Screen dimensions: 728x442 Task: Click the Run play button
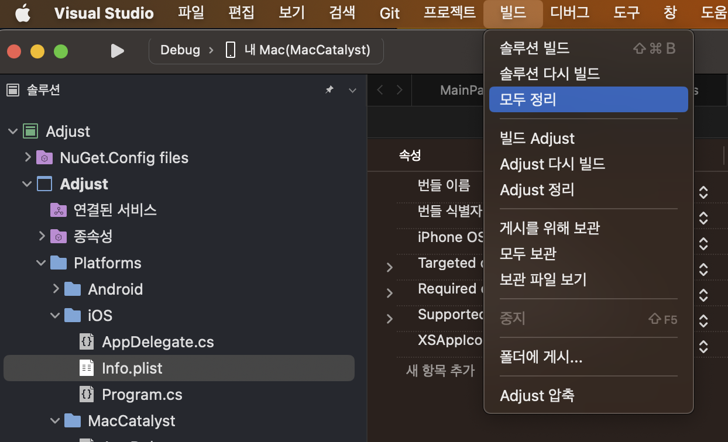118,51
